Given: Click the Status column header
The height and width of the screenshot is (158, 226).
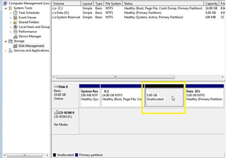Looking at the screenshot, I should [163, 3].
